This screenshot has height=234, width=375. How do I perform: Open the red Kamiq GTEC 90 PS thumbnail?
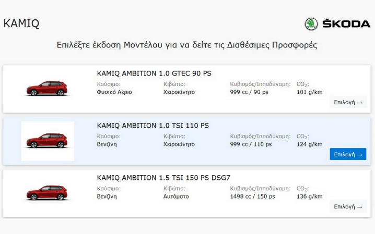coord(47,89)
